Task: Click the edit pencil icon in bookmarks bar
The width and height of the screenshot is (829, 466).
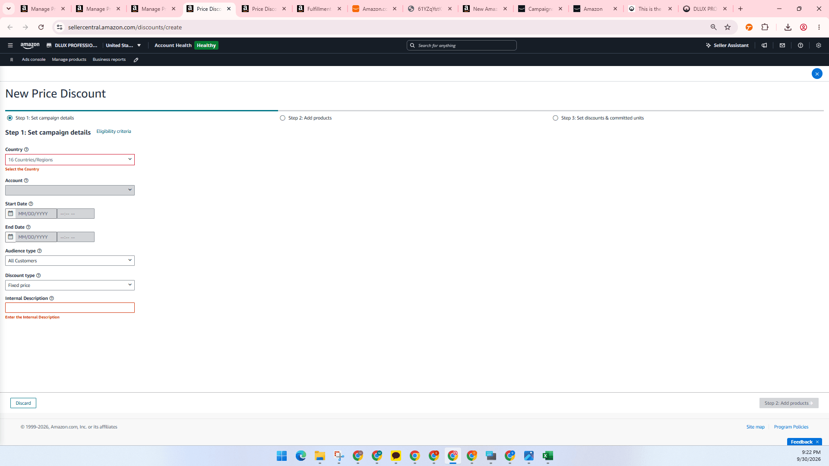Action: (136, 60)
